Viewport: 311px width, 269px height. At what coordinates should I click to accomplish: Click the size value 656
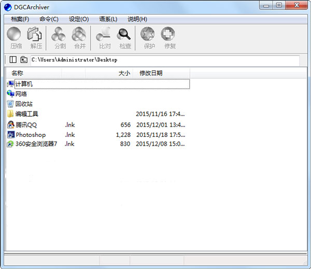[125, 125]
